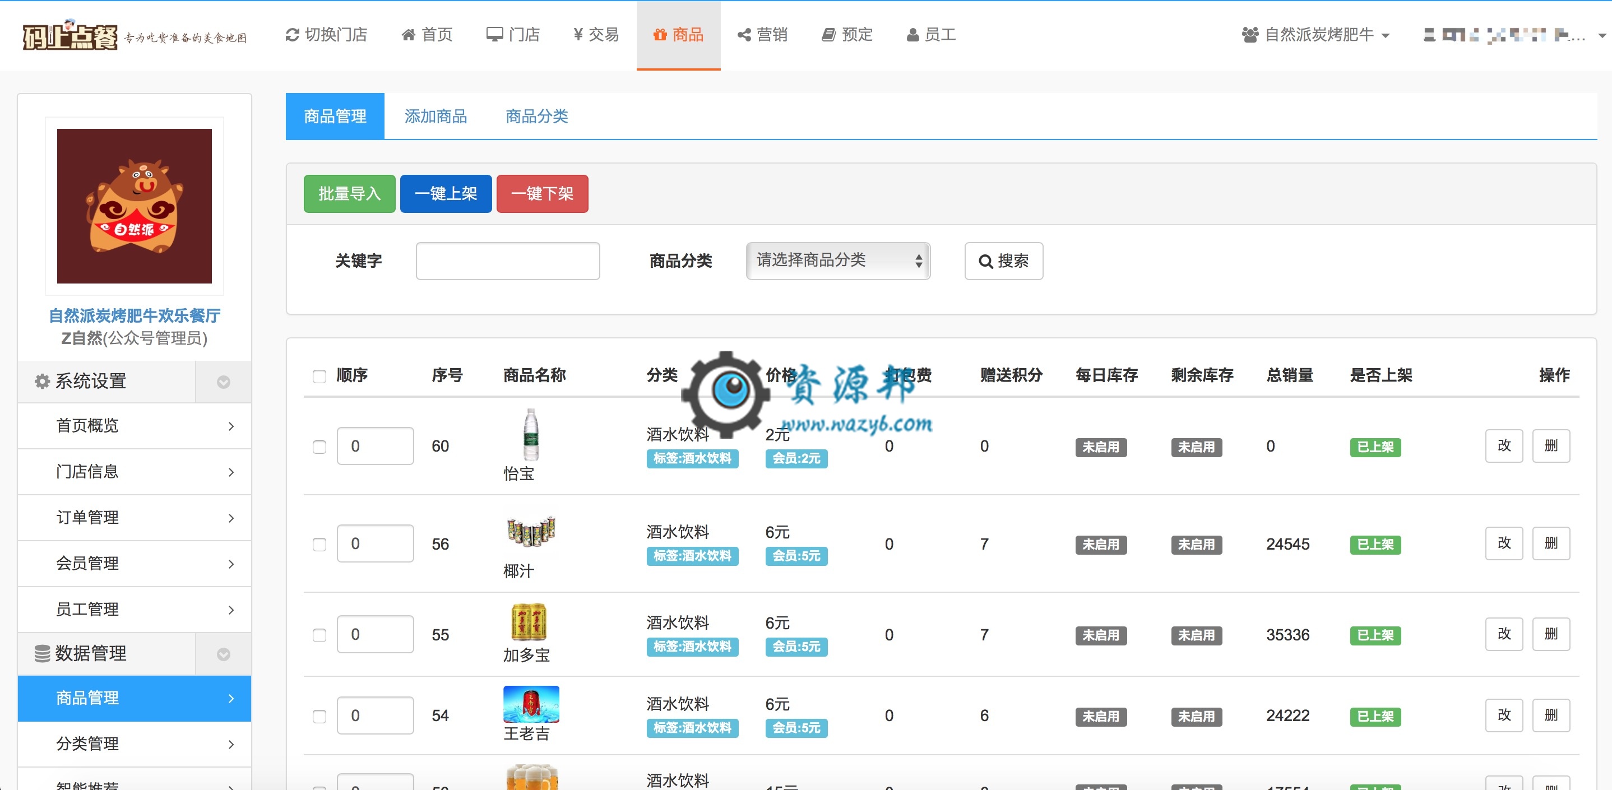Tick the select-all checkbox in table header
The width and height of the screenshot is (1612, 790).
coord(319,376)
